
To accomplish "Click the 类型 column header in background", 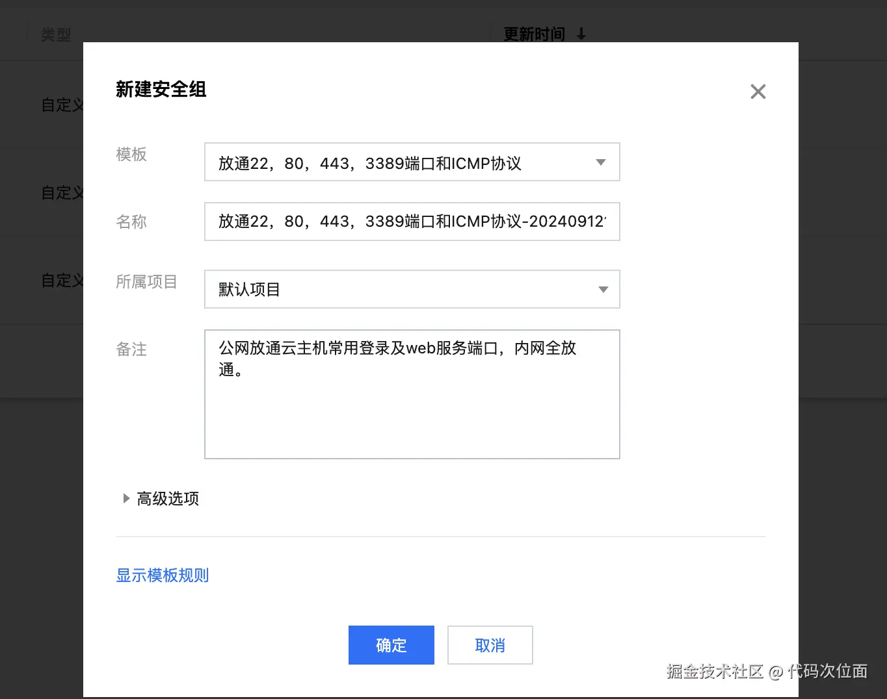I will coord(56,34).
